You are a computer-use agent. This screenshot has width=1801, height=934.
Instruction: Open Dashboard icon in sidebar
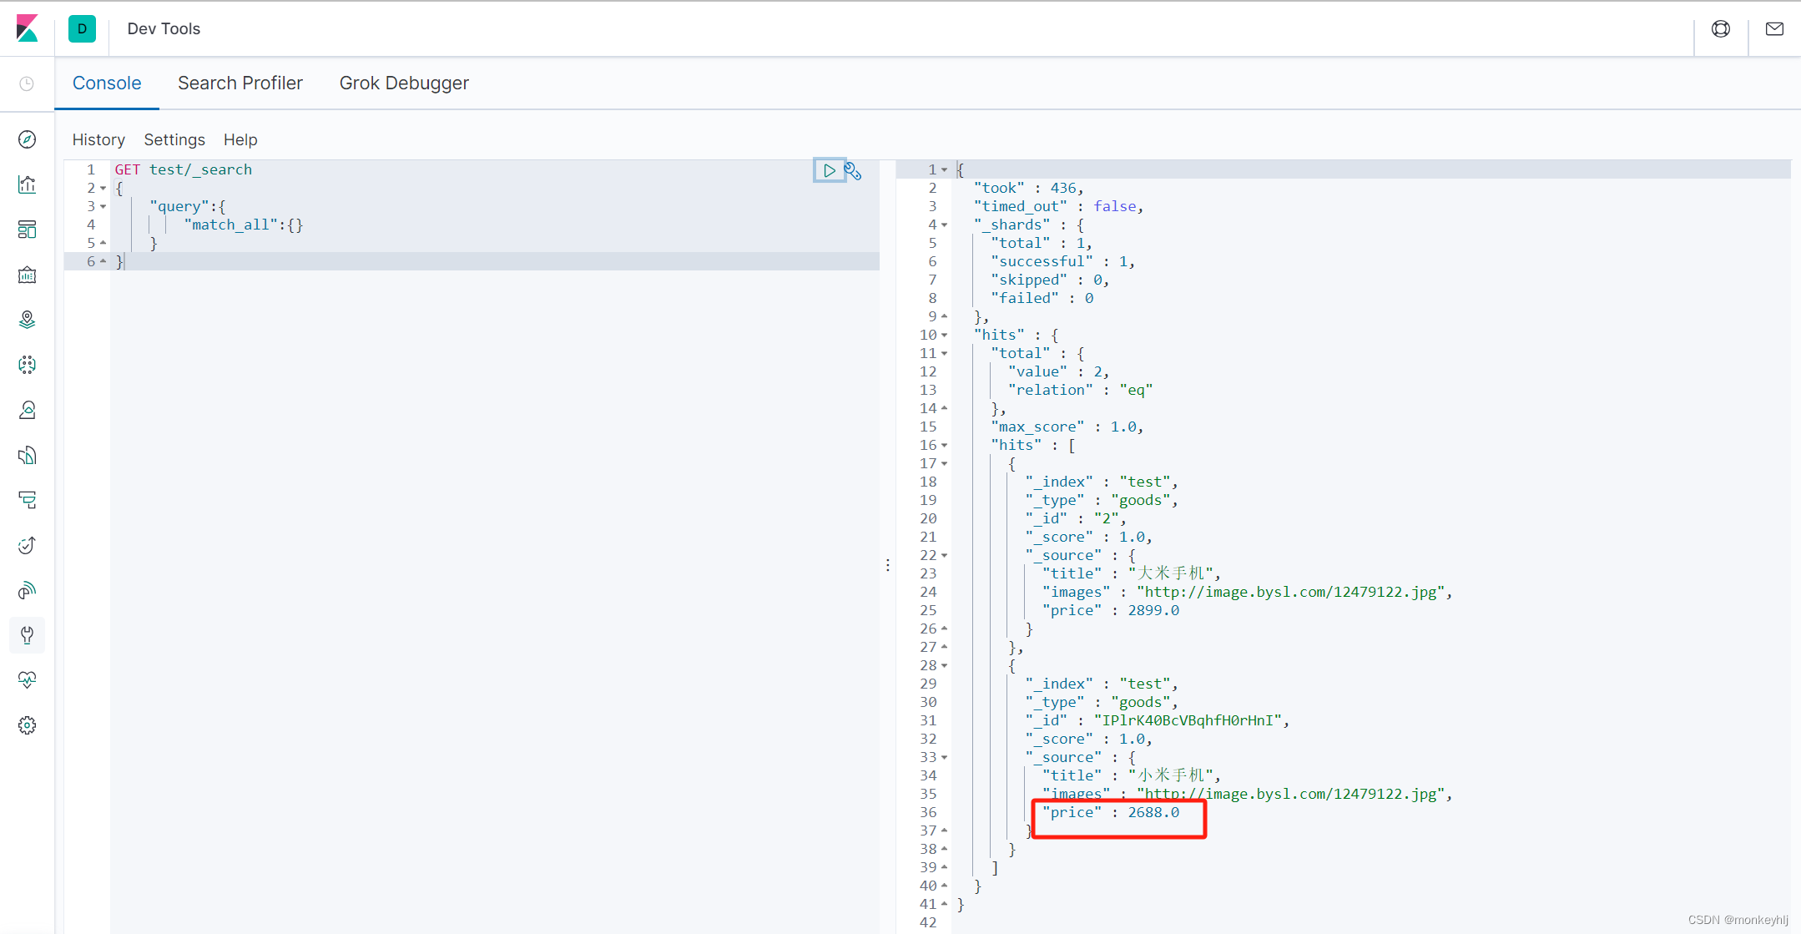point(27,230)
